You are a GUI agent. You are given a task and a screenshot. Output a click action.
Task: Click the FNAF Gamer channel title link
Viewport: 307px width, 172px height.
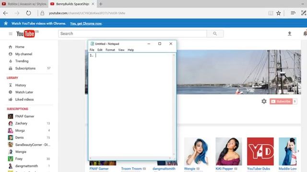click(99, 169)
